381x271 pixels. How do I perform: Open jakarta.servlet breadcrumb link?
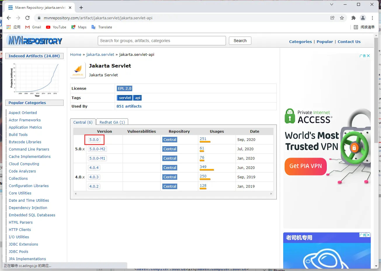coord(100,54)
